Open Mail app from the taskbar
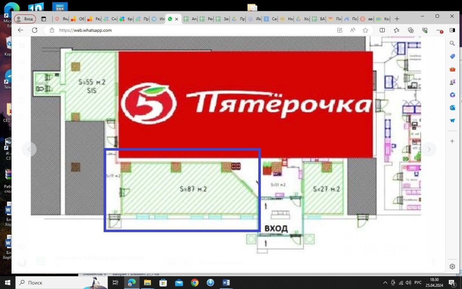Viewport: 462px width, 289px height. point(179,282)
